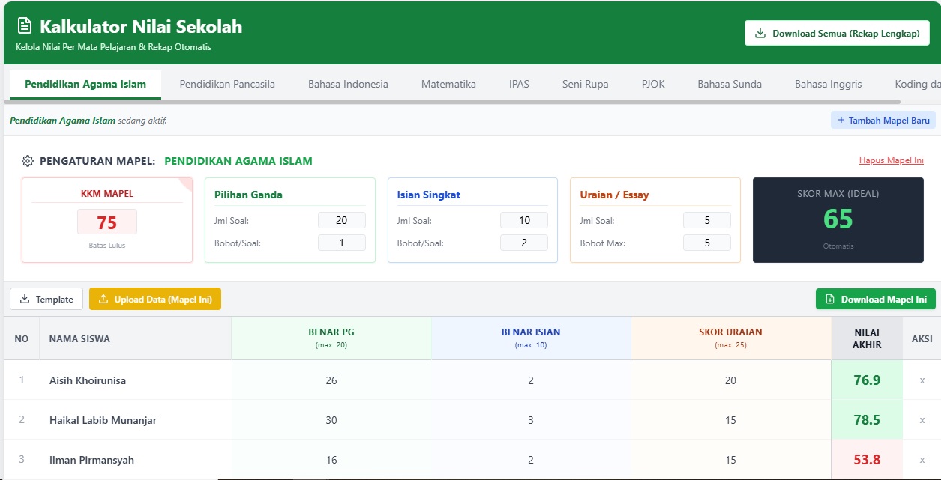Click the document icon beside Kalkulator Nilai Sekolah
The width and height of the screenshot is (941, 480).
click(25, 26)
